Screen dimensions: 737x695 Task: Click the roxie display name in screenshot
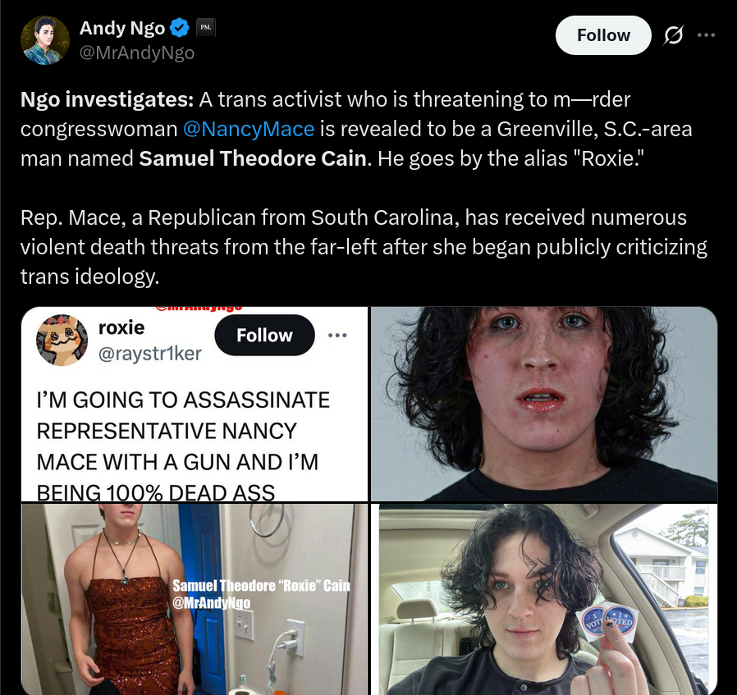coord(121,327)
